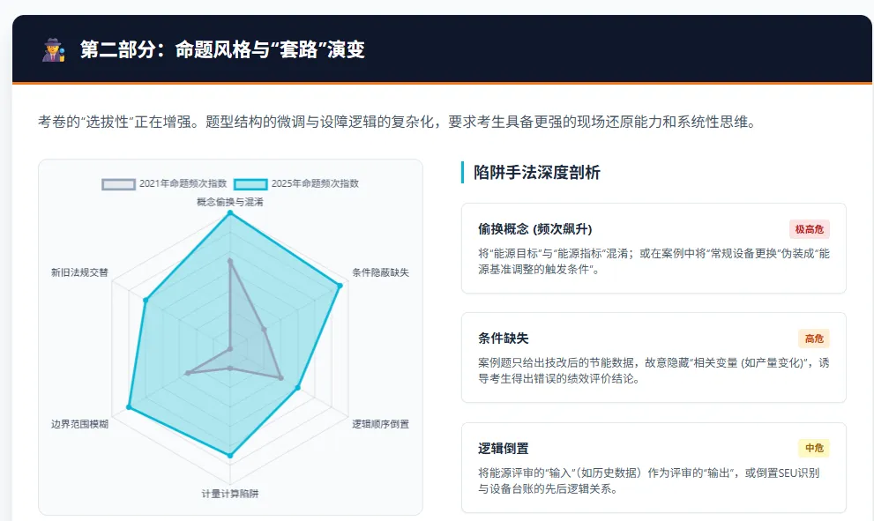Open the 偷换概念 (频次飙升) card
The image size is (874, 521).
click(x=654, y=248)
